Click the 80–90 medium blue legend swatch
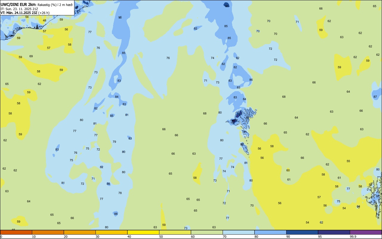 click(x=270, y=232)
